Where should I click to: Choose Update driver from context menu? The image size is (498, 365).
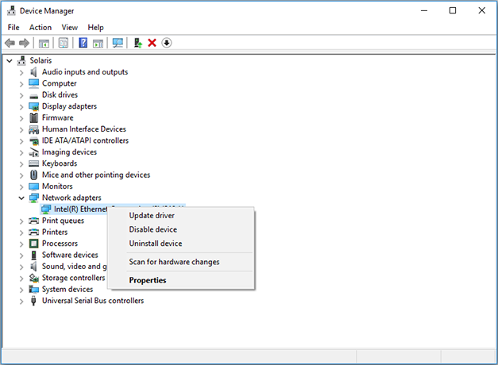(152, 215)
